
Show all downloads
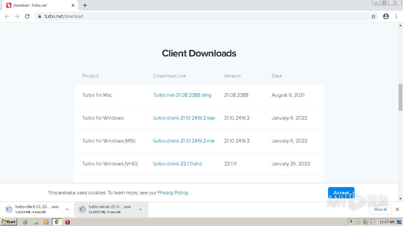click(x=380, y=209)
